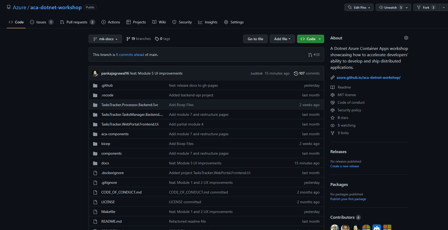The width and height of the screenshot is (448, 230).
Task: Open the 8 stars stargazers link
Action: pyautogui.click(x=343, y=118)
